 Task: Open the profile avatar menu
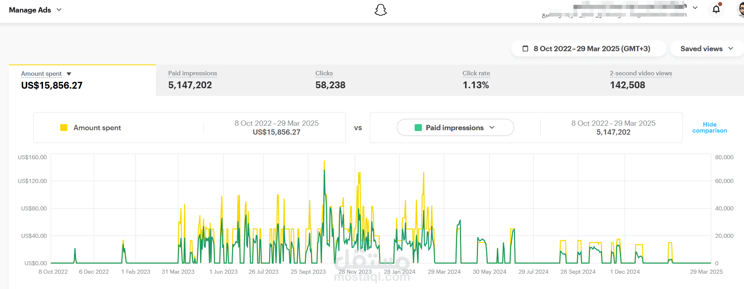[x=741, y=9]
